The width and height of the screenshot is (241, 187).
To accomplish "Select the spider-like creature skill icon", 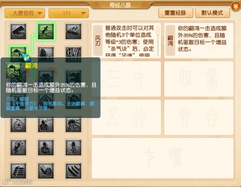I will [73, 125].
